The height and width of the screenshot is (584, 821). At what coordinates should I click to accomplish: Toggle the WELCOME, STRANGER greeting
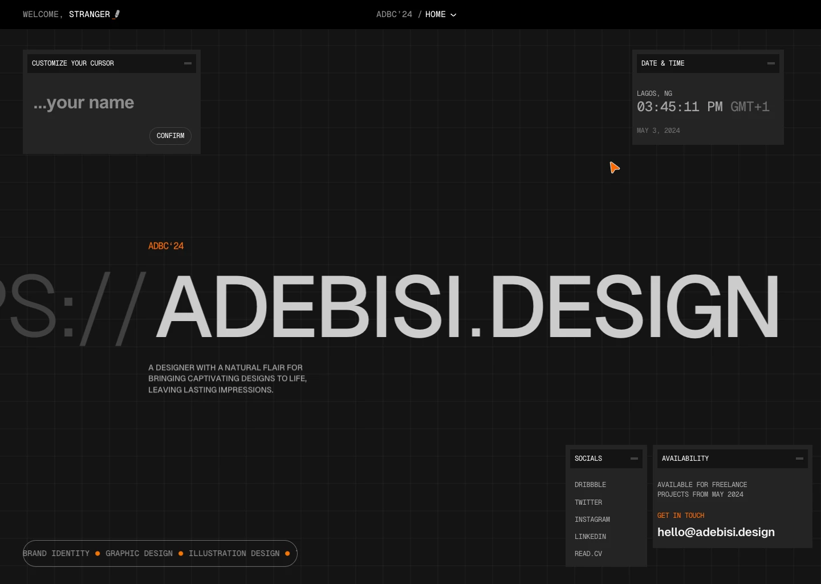point(65,14)
